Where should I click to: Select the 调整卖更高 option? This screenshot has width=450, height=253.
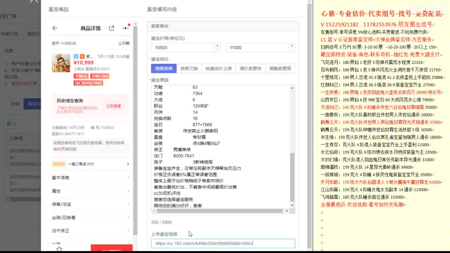pos(280,69)
